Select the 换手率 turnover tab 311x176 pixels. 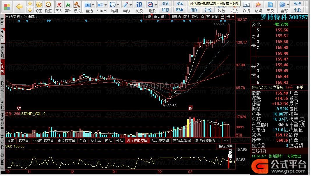point(96,141)
